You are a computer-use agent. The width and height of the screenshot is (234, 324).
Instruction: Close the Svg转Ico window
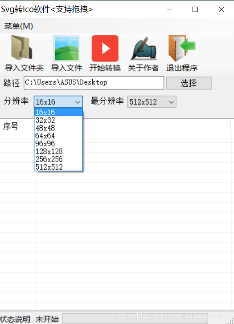(x=222, y=9)
